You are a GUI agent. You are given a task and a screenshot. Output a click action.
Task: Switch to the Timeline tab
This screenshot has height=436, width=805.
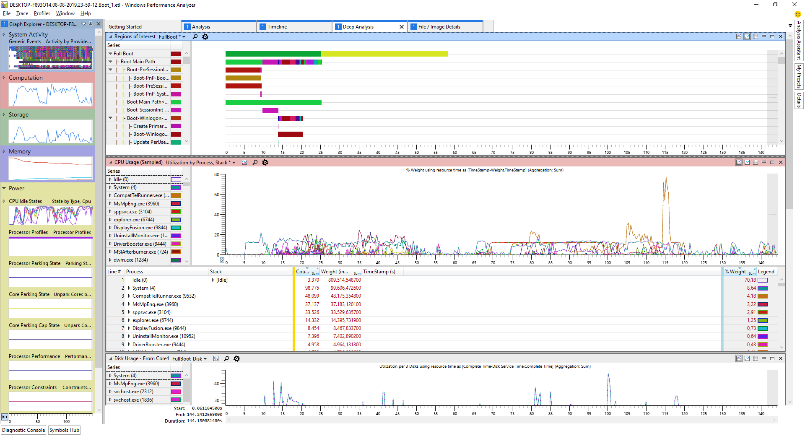click(294, 27)
